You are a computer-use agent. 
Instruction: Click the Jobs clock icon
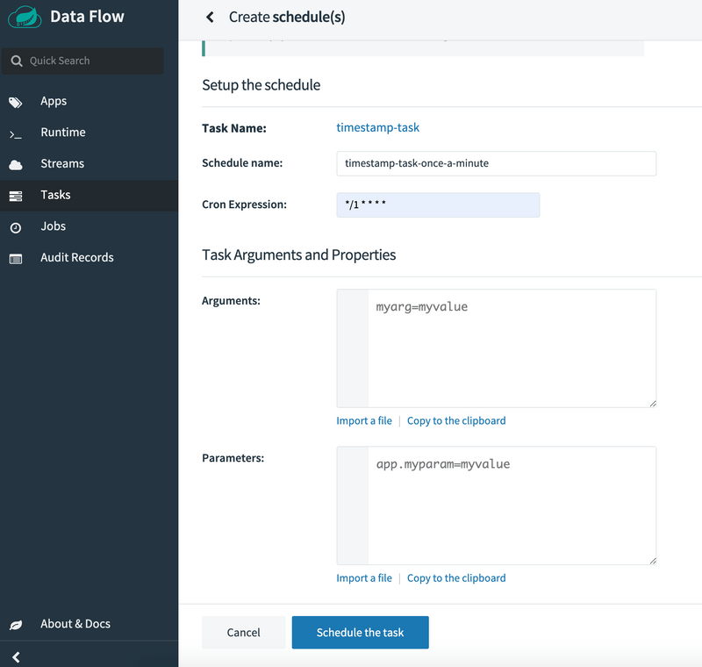[x=16, y=228]
